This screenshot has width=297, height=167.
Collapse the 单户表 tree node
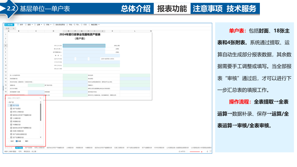coord(8,102)
